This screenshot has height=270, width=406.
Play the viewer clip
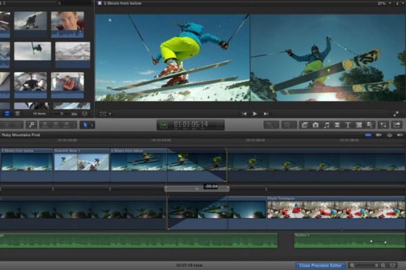point(255,113)
